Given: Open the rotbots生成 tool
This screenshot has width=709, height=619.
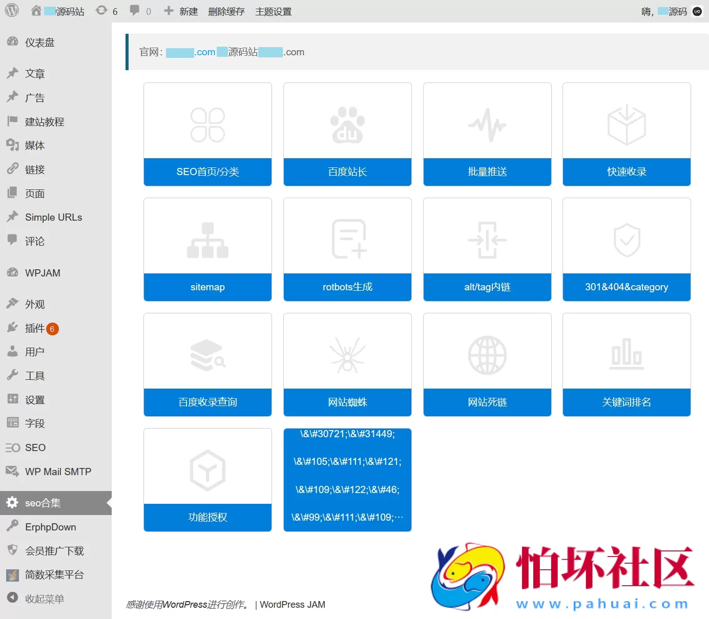Looking at the screenshot, I should click(x=347, y=287).
